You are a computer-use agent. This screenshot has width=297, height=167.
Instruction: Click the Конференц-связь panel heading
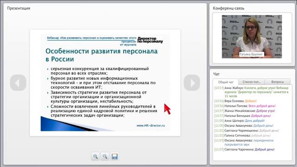click(228, 8)
